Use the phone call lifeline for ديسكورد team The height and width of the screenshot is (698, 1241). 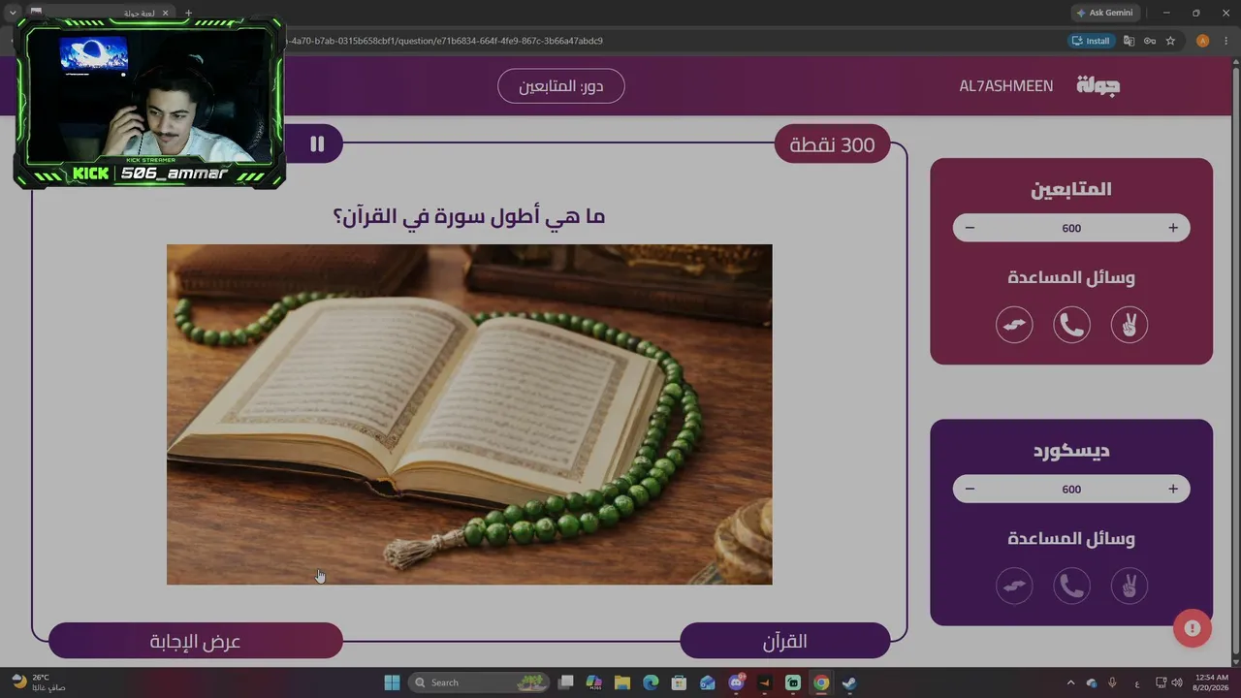1071,586
